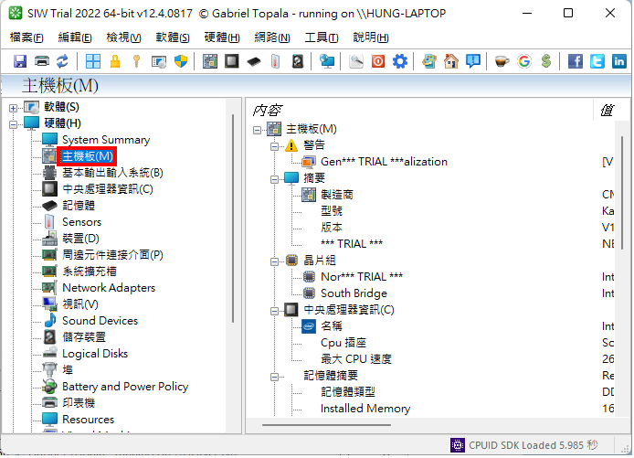634x458 pixels.
Task: Click the Save floppy disk toolbar icon
Action: (19, 61)
